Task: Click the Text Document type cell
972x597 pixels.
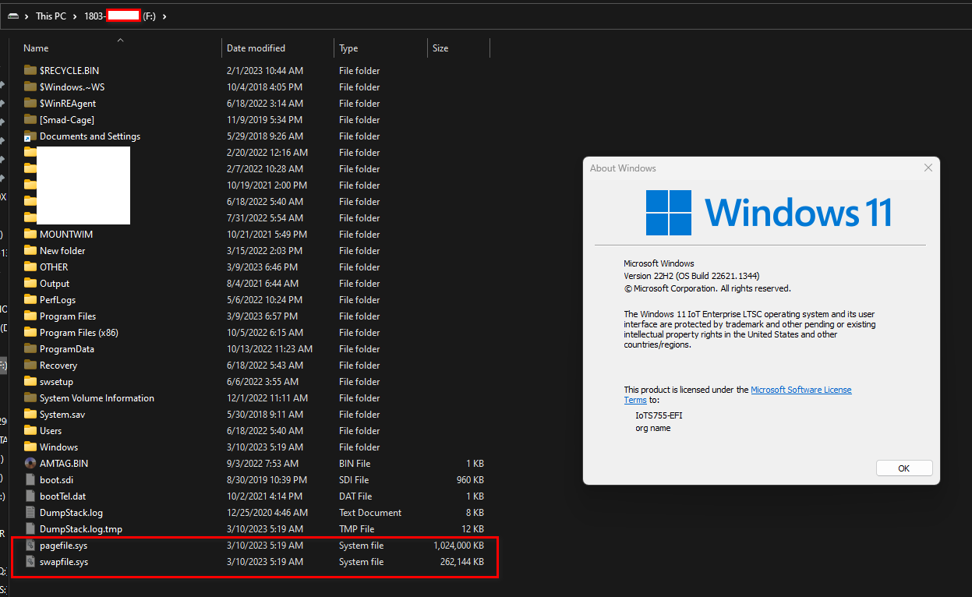Action: point(370,512)
